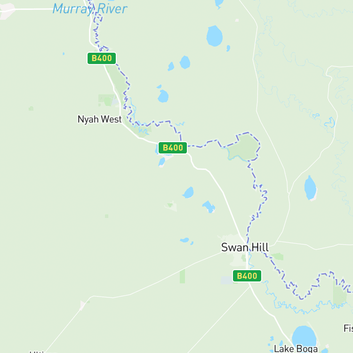This screenshot has height=353, width=353.
Task: Click the grey patch in top-left corner
Action: pyautogui.click(x=7, y=10)
